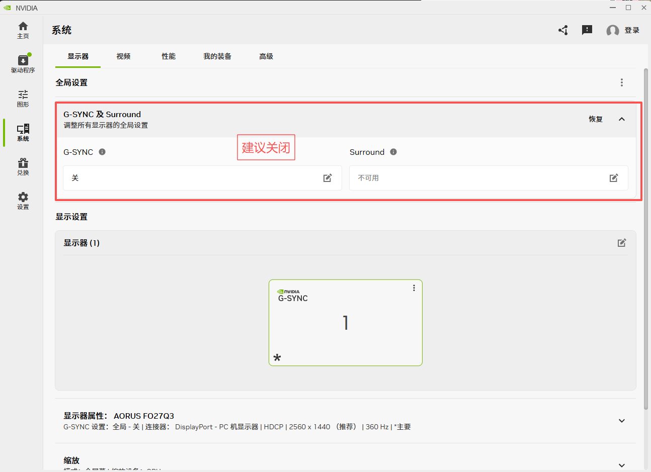Image resolution: width=651 pixels, height=472 pixels.
Task: Collapse the G-SYNC 及 Surround section
Action: click(622, 119)
